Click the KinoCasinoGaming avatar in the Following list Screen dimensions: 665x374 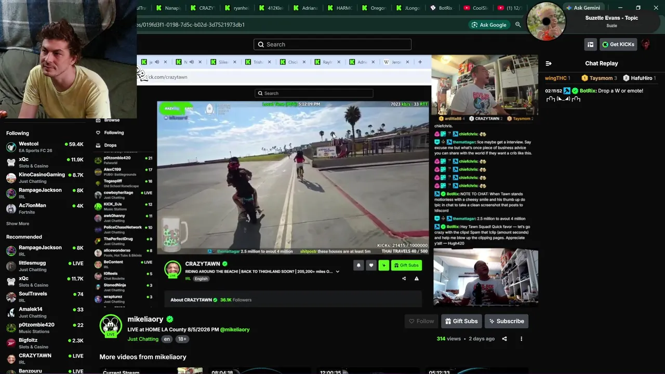11,178
